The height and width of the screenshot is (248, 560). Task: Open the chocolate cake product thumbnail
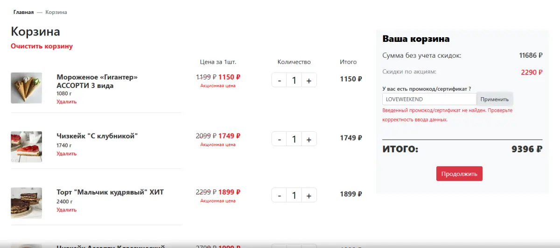pos(27,203)
